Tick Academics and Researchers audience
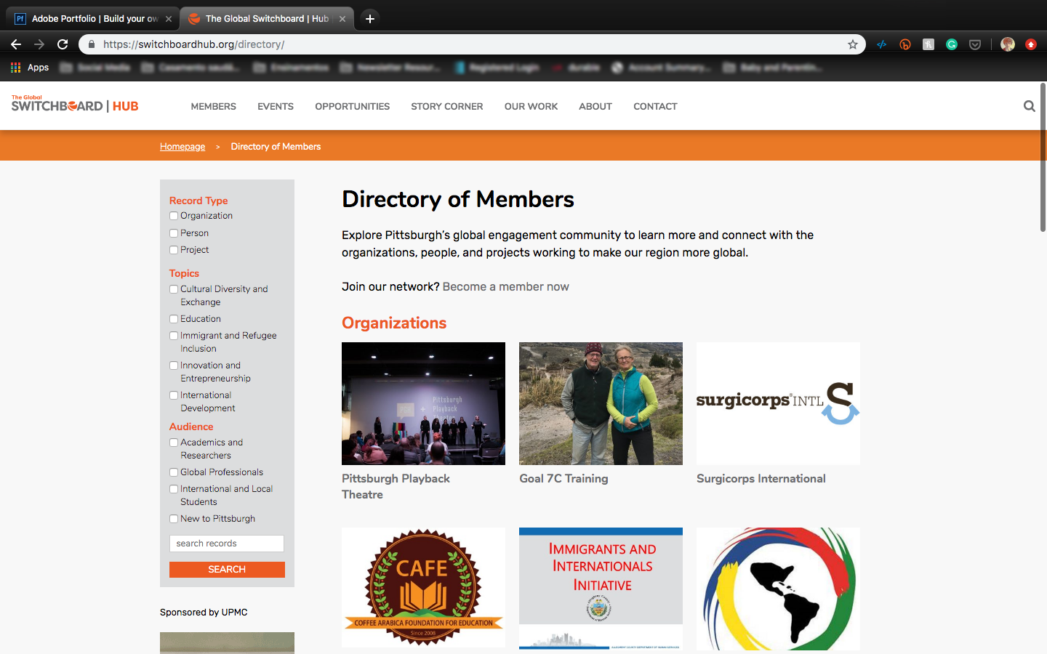 click(x=174, y=443)
